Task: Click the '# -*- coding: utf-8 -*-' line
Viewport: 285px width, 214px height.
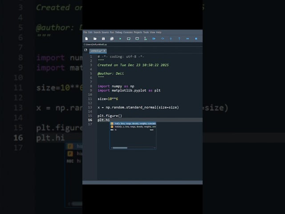Action: [x=121, y=57]
